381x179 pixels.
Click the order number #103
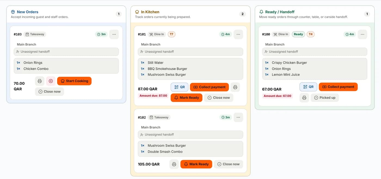(18, 34)
